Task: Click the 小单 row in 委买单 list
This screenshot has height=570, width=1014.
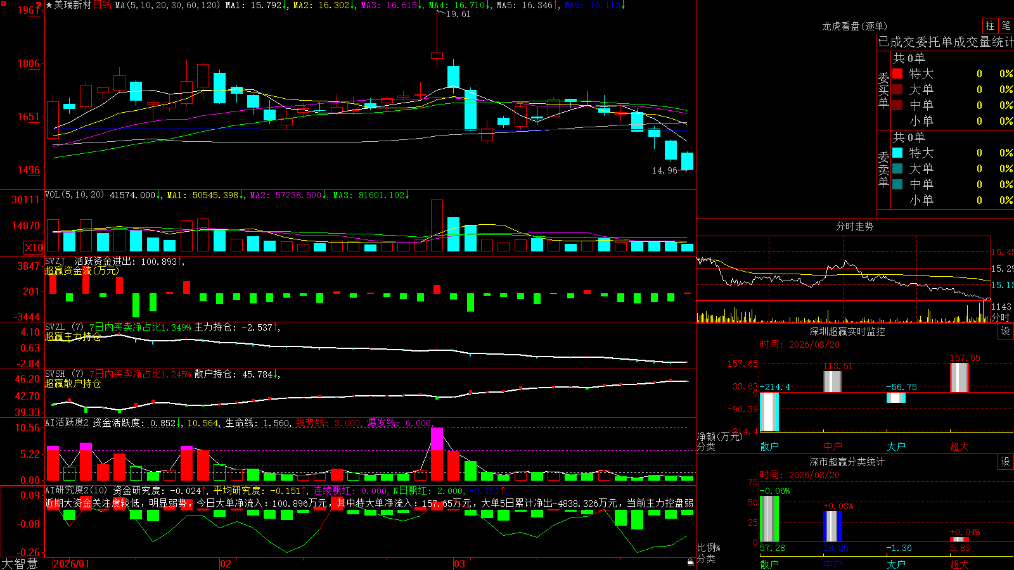Action: click(x=953, y=121)
